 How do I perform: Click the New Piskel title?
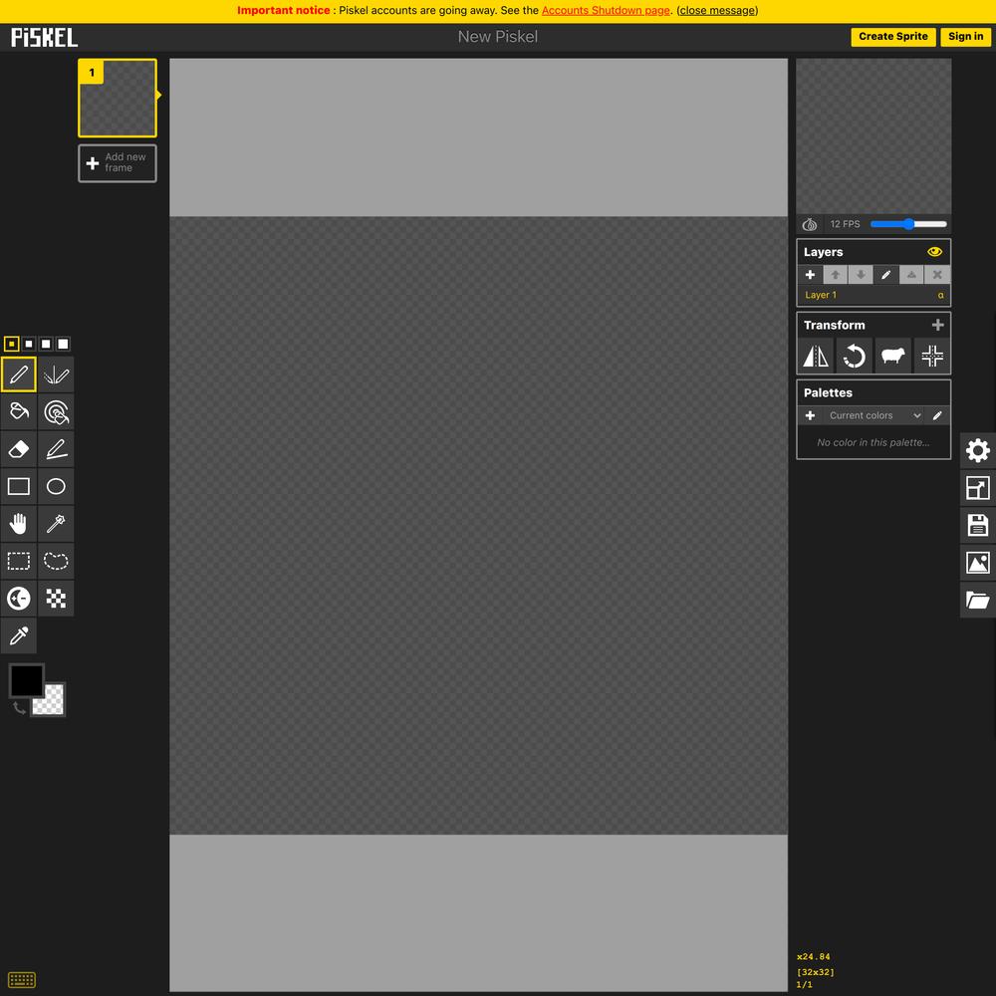(498, 37)
